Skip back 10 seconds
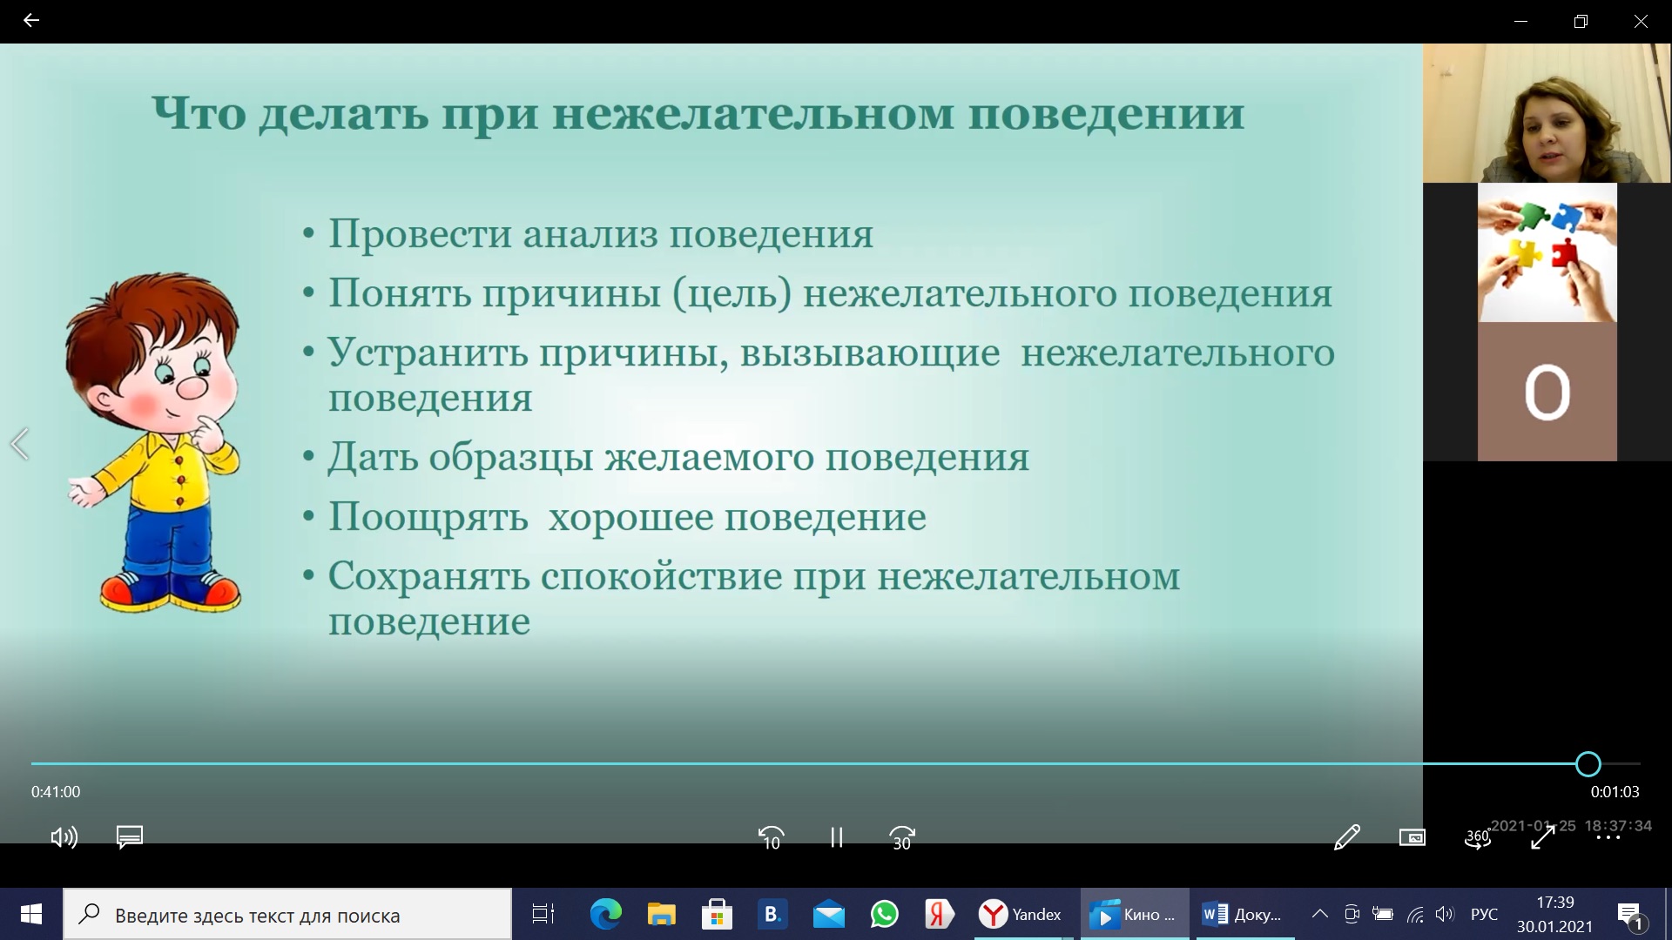 [x=771, y=837]
